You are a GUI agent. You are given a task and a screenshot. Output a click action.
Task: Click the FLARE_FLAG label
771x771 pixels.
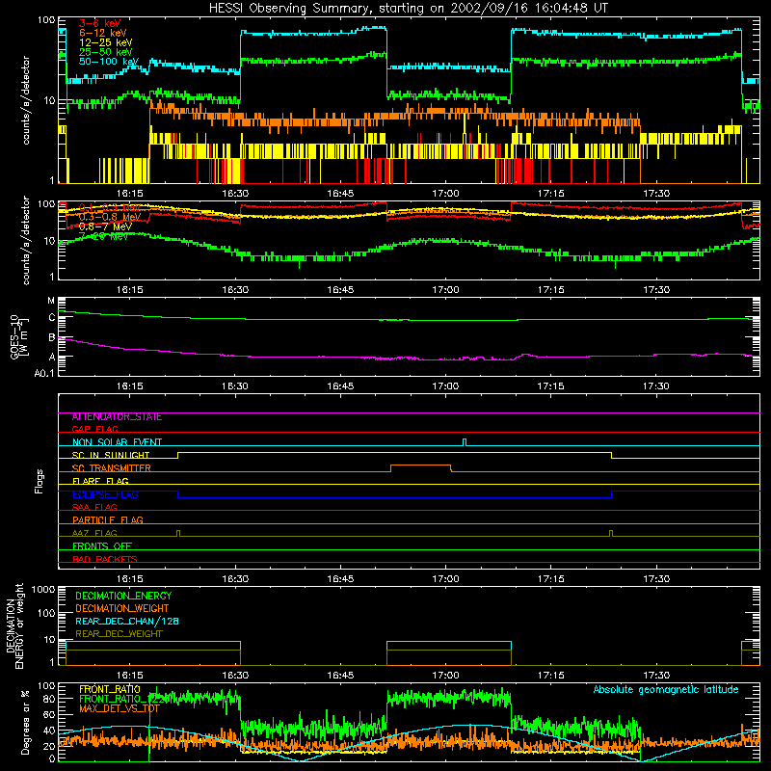[100, 481]
